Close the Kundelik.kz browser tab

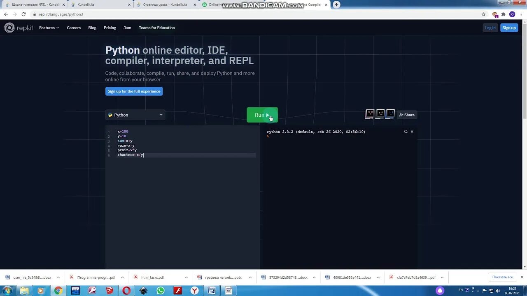tap(129, 5)
